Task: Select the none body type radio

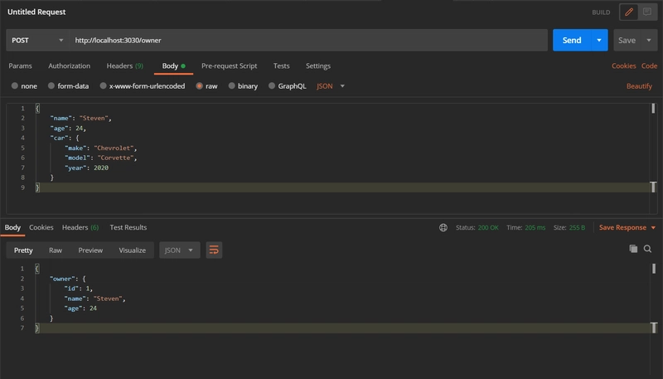Action: pos(15,86)
